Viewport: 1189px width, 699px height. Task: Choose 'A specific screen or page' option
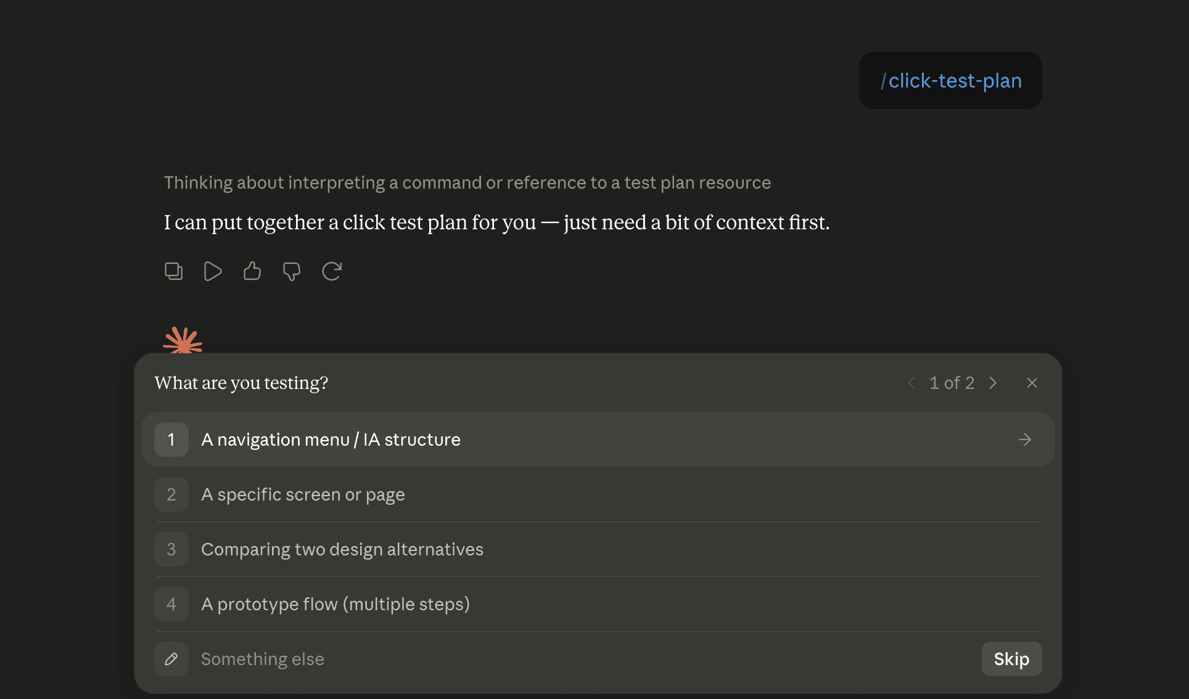(x=598, y=494)
